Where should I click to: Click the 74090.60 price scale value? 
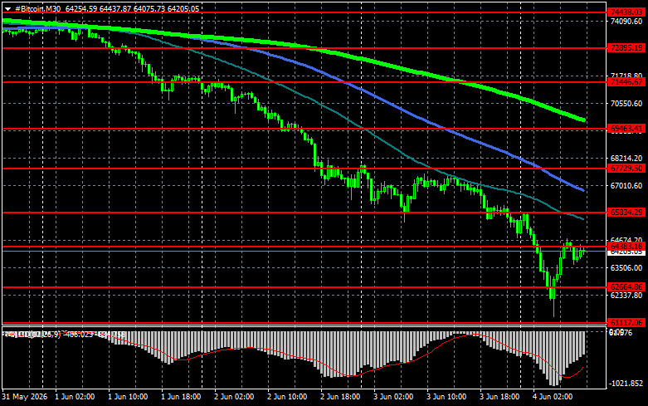pyautogui.click(x=626, y=22)
